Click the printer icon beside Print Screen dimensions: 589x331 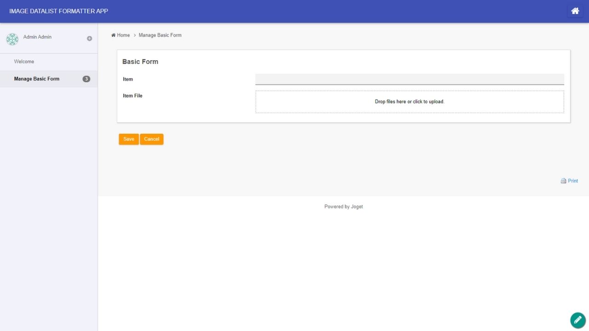563,181
